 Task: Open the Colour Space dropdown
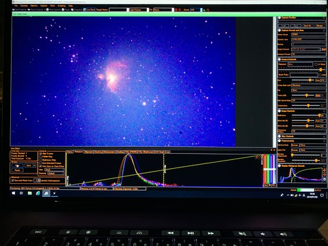pyautogui.click(x=309, y=34)
